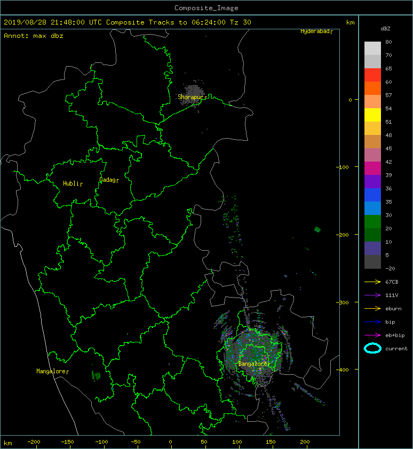Viewport: 413px width, 449px height.
Task: Click the small green echo east of Mangalore
Action: 96,375
